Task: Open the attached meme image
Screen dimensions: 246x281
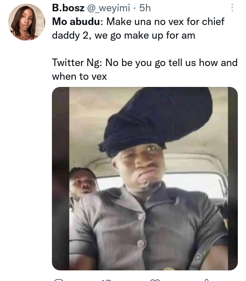Action: (x=145, y=179)
